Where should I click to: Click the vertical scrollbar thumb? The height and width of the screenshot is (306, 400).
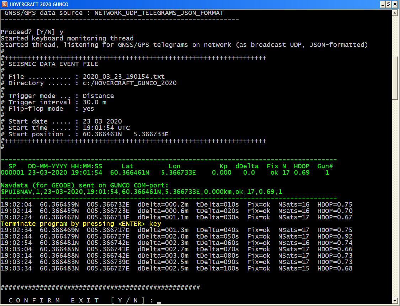(395, 78)
